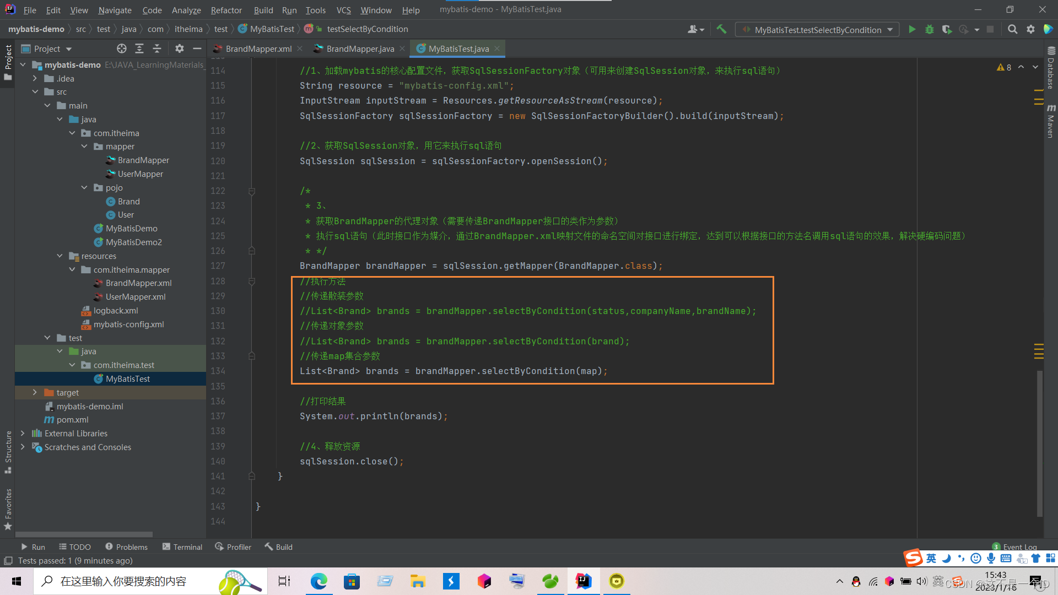Expand all in Project panel

click(x=139, y=49)
